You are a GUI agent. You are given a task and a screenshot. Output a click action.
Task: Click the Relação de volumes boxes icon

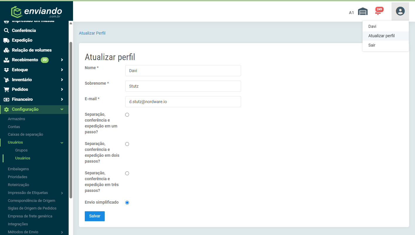click(x=6, y=50)
